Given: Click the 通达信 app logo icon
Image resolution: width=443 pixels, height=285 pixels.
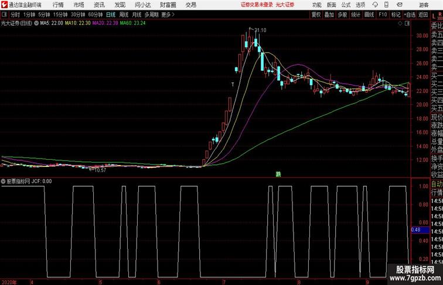Looking at the screenshot, I should (4, 5).
